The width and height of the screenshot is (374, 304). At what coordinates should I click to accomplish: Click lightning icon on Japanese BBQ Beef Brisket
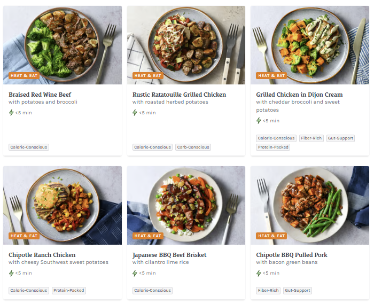[x=135, y=273]
